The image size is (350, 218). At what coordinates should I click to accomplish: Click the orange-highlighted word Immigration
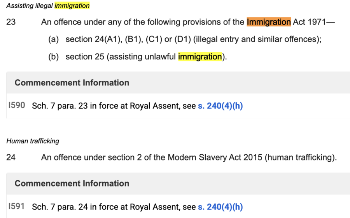268,22
